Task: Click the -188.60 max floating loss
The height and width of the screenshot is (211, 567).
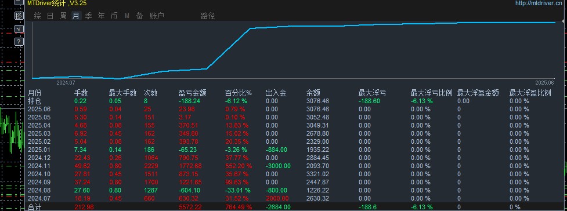Action: pos(370,101)
